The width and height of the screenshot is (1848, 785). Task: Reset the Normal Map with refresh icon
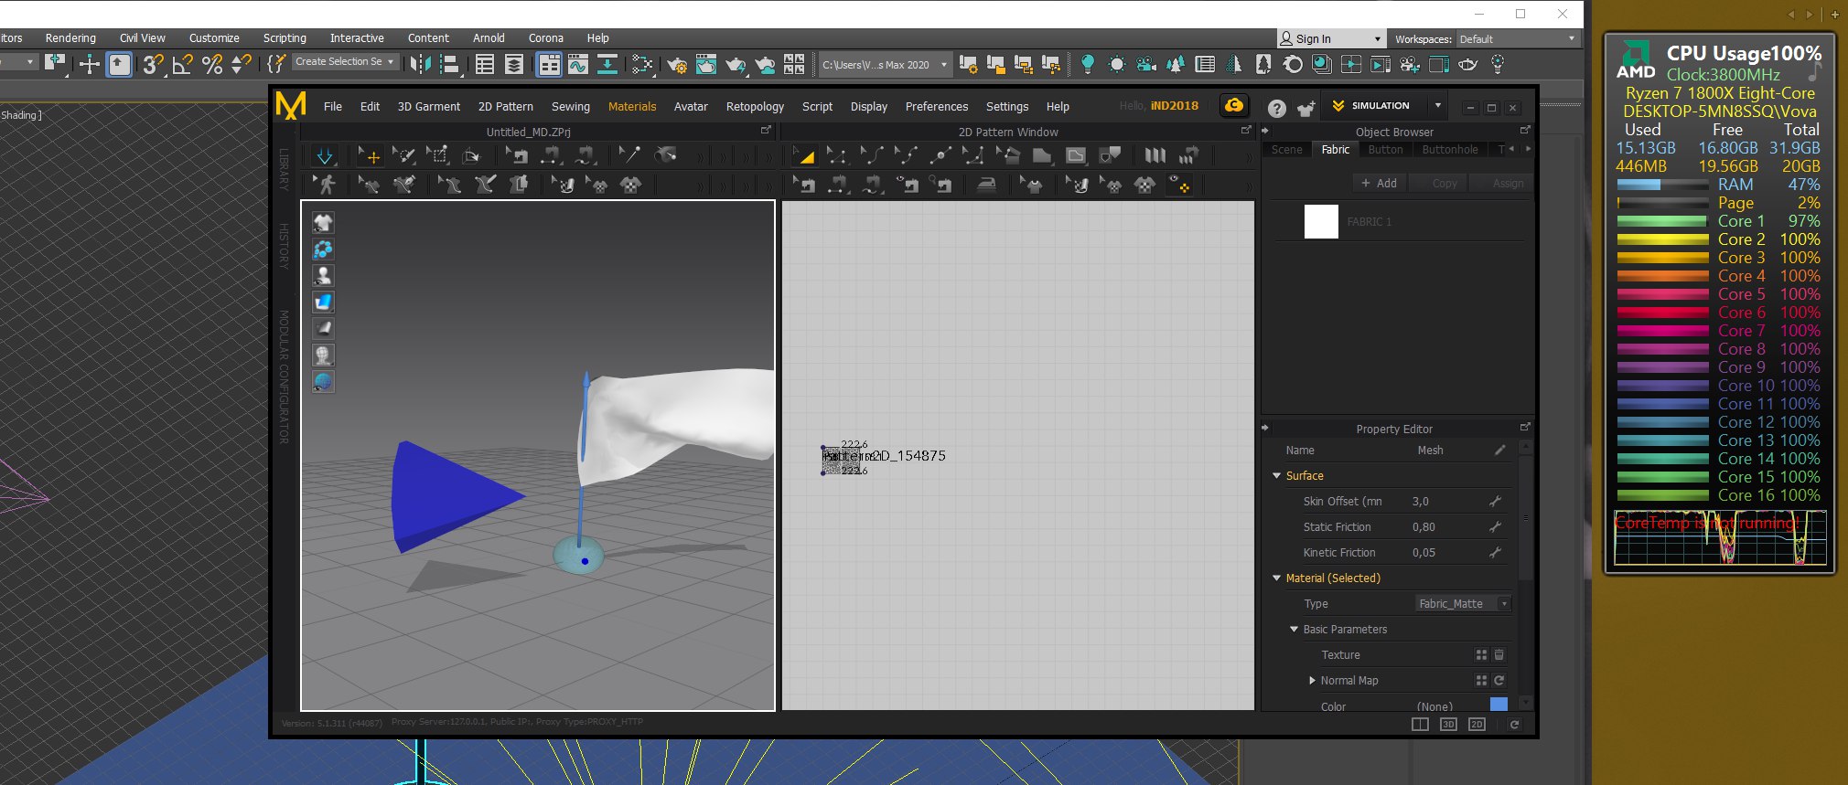[1499, 681]
